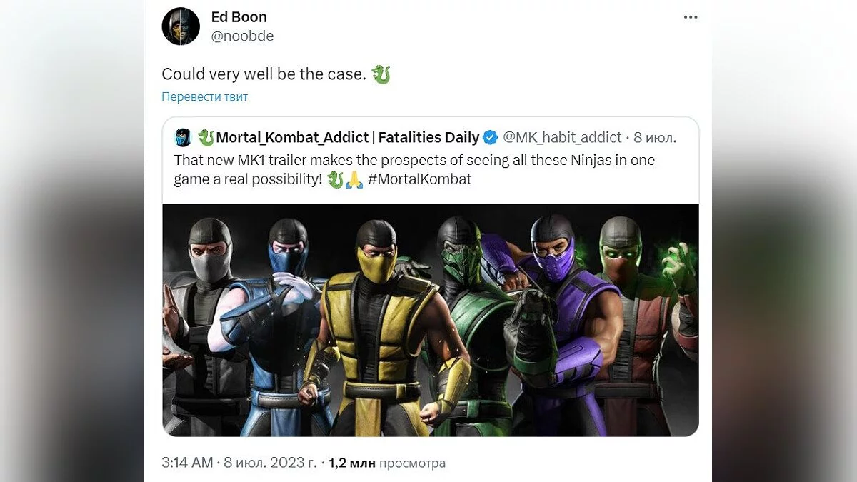Open the #MortalKombat hashtag

pyautogui.click(x=420, y=179)
